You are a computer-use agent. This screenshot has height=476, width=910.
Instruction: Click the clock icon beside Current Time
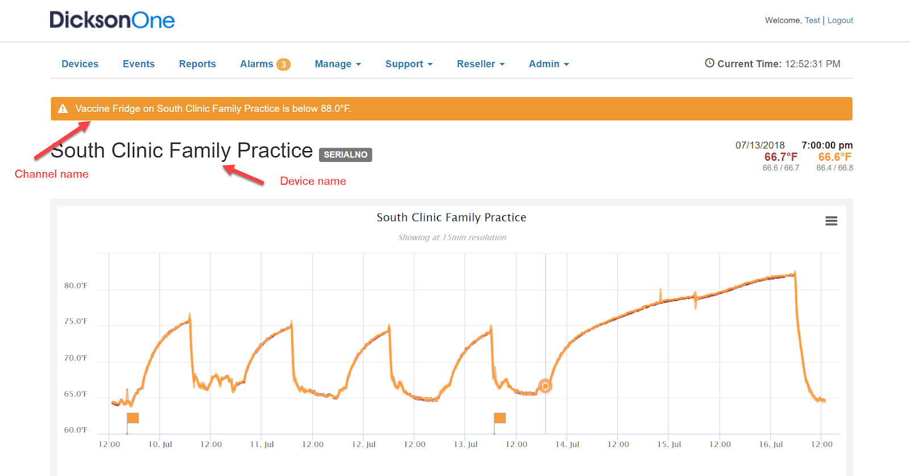(x=709, y=63)
